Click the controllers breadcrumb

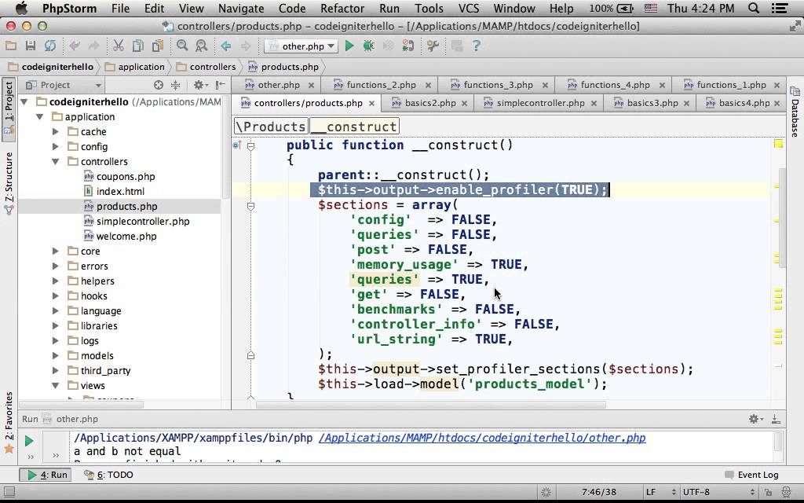(206, 68)
